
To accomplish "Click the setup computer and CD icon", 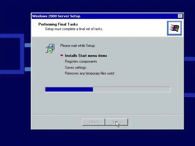I will pos(50,48).
